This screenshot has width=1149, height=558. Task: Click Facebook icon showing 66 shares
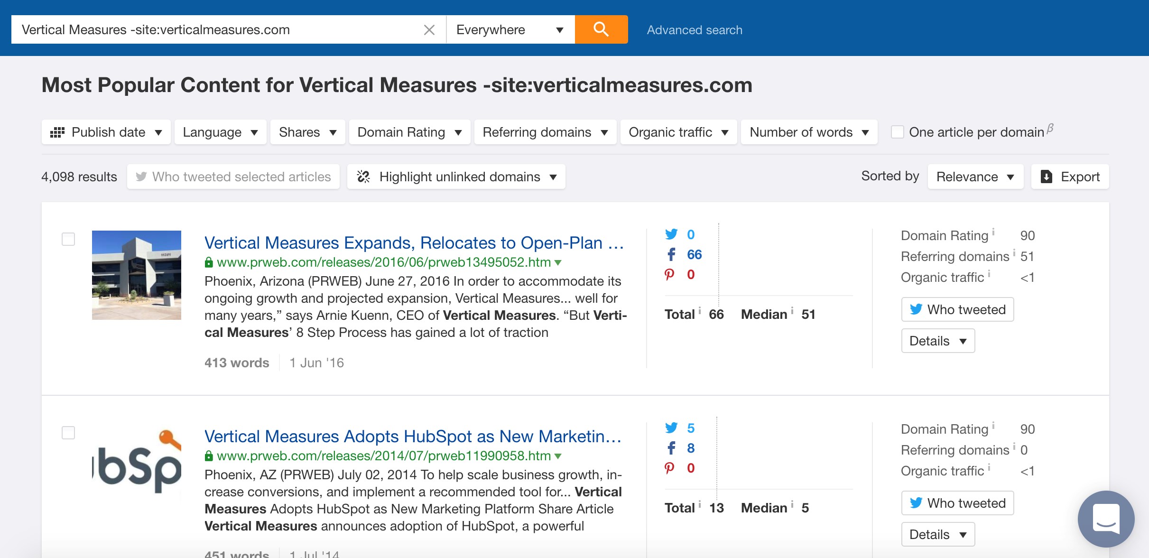[x=671, y=254]
